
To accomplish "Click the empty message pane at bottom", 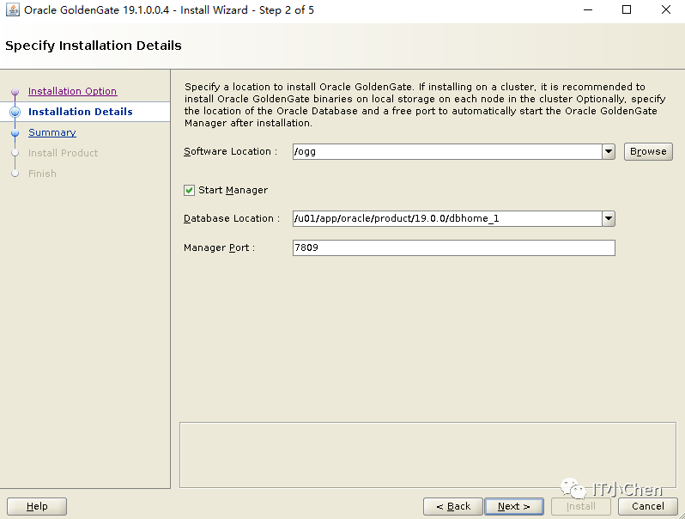I will coord(427,455).
